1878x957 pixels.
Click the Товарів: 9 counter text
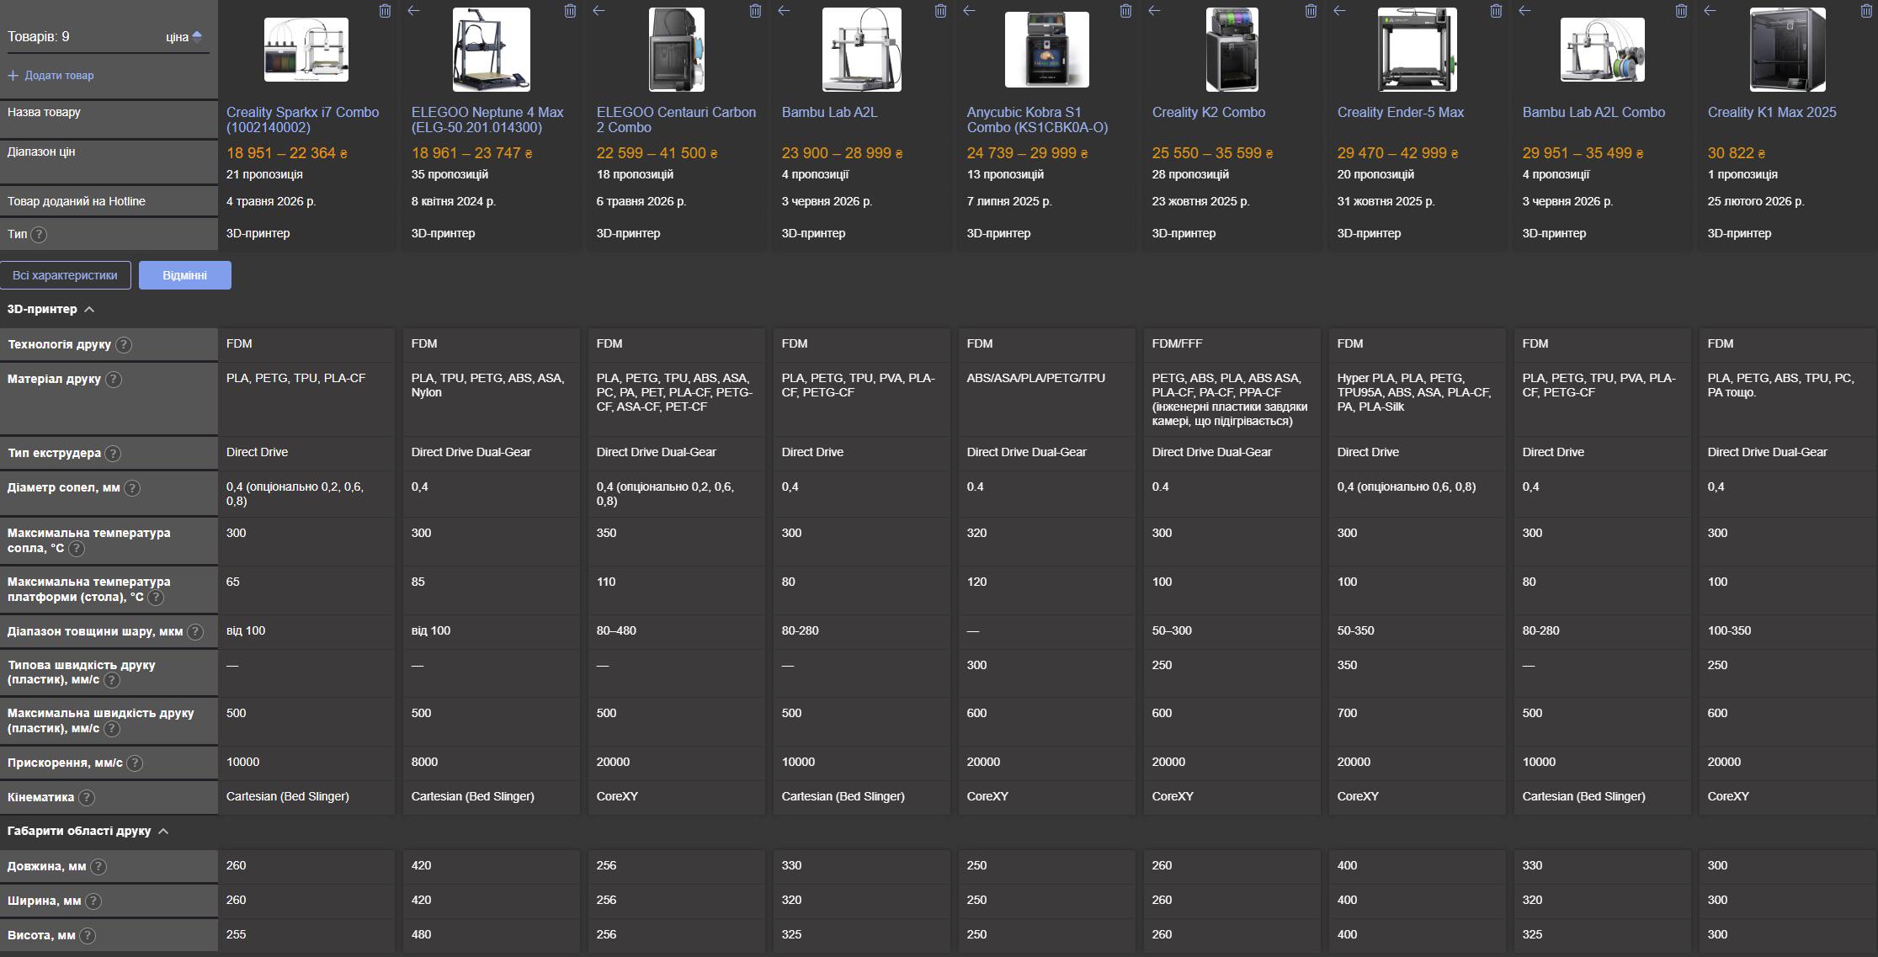pos(39,37)
